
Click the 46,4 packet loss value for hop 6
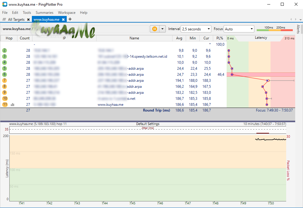tap(221, 75)
